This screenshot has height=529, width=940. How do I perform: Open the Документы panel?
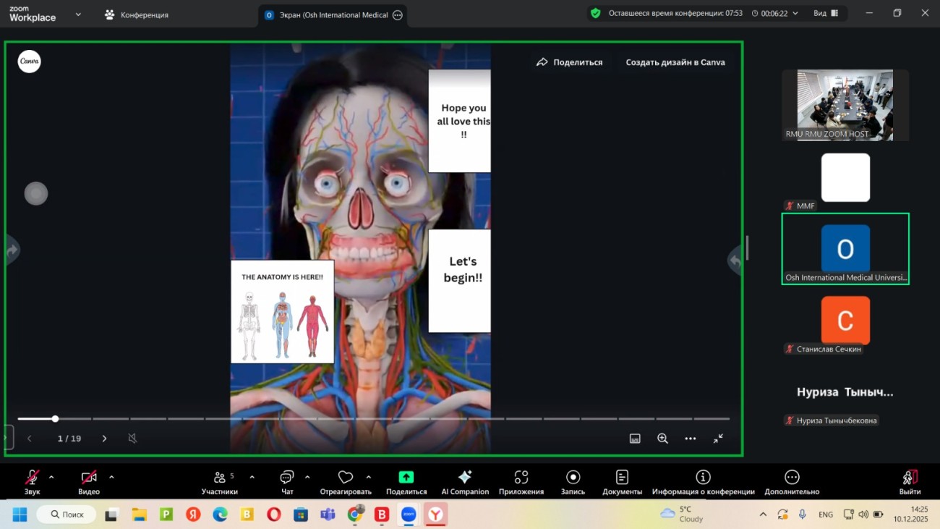click(621, 478)
